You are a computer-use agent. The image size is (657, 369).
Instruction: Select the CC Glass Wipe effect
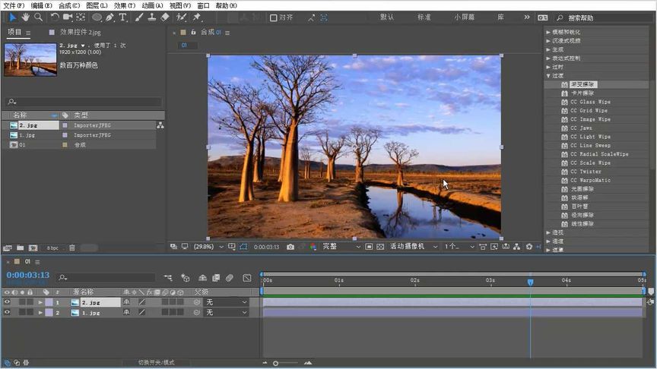(x=590, y=102)
